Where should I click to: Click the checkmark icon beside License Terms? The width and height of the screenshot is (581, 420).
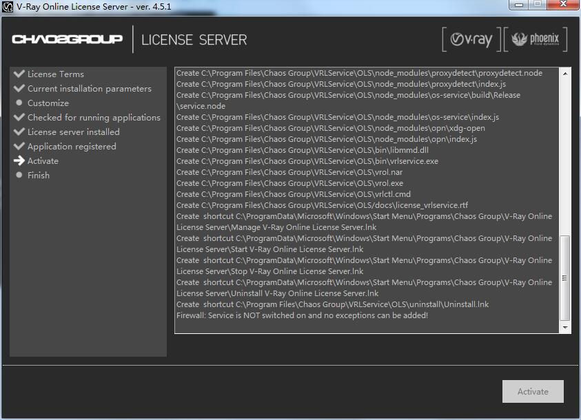coord(19,74)
